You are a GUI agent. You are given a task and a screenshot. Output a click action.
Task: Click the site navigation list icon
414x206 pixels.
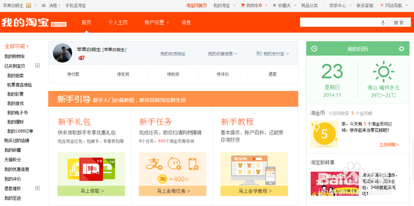(382, 5)
